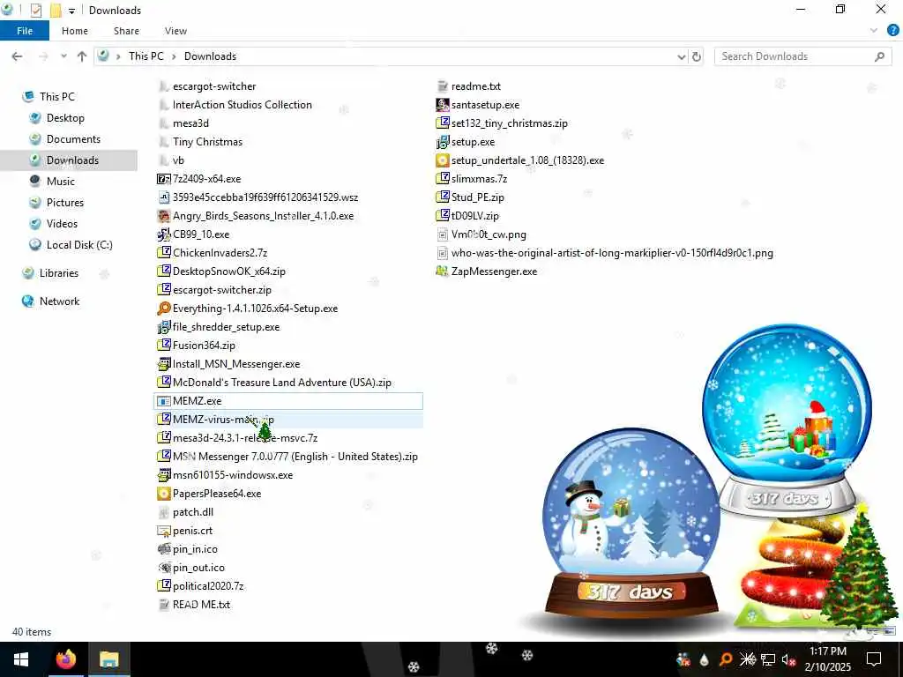Image resolution: width=903 pixels, height=677 pixels.
Task: Open the Windows Start menu
Action: click(21, 659)
